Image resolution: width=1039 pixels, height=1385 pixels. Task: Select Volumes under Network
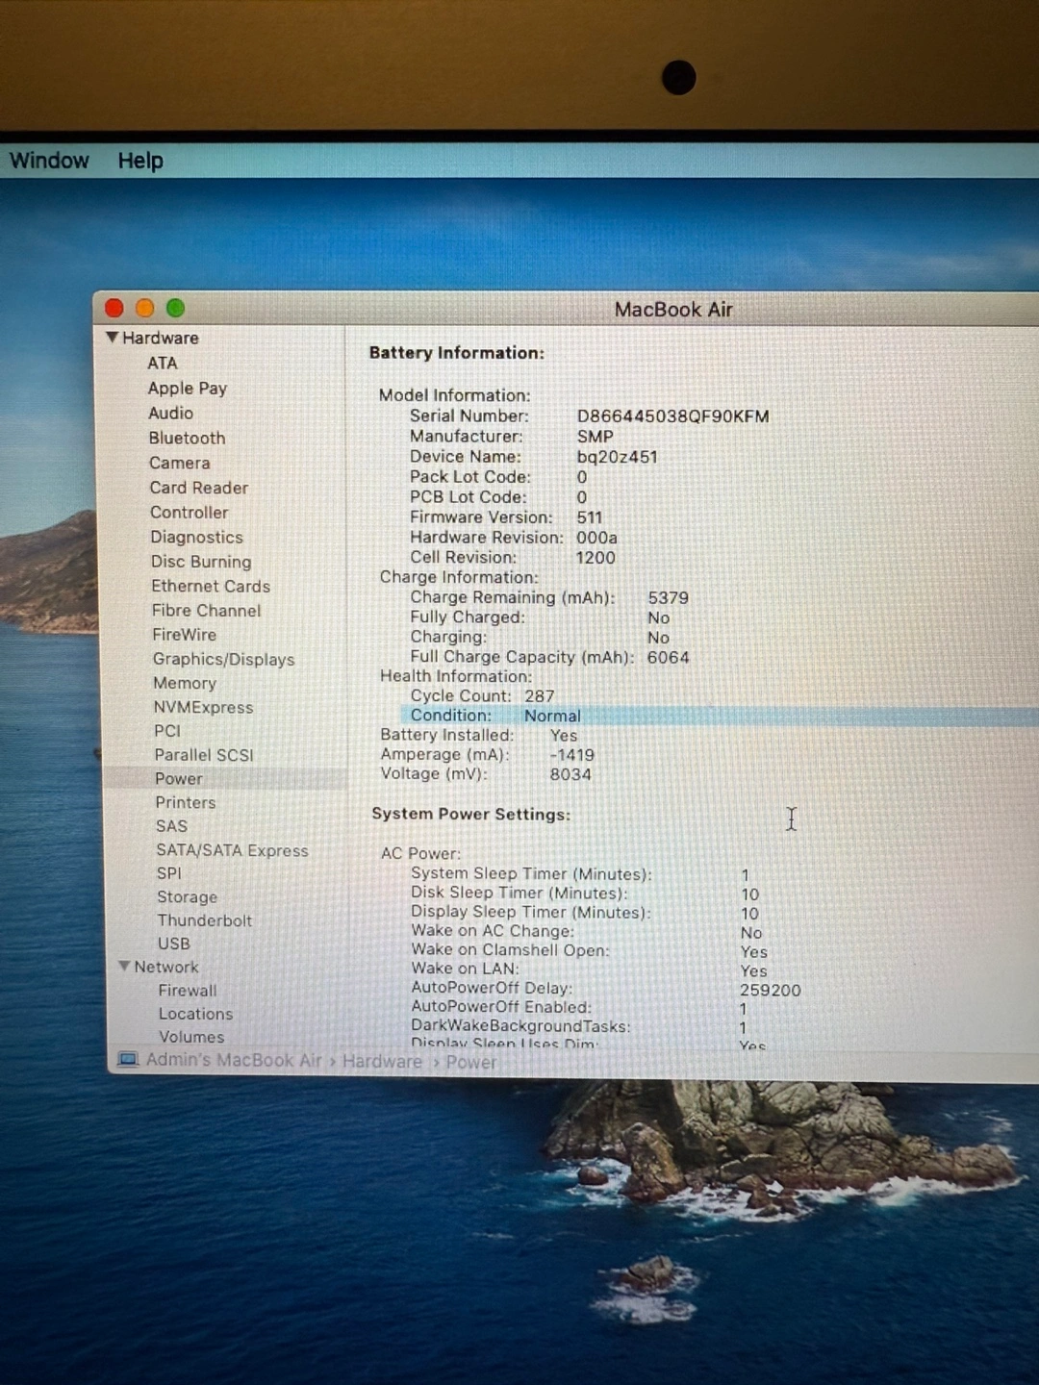191,1037
